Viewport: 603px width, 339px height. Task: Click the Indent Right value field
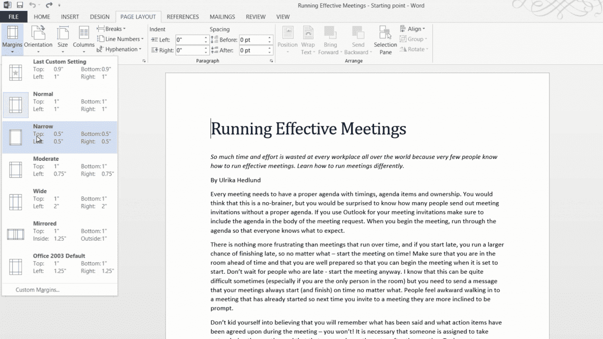pyautogui.click(x=189, y=50)
